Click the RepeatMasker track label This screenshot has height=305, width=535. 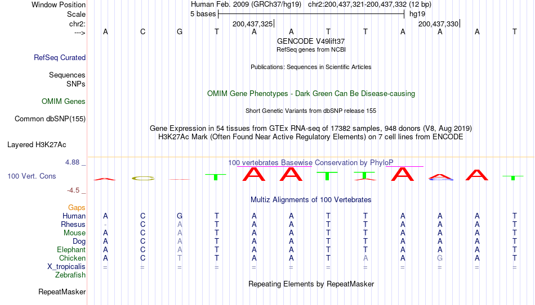pos(62,292)
